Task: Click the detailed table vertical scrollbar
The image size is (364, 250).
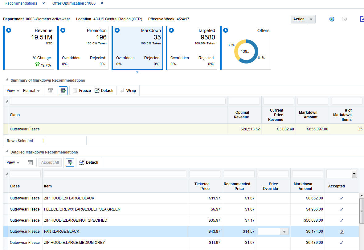Action: (x=362, y=211)
